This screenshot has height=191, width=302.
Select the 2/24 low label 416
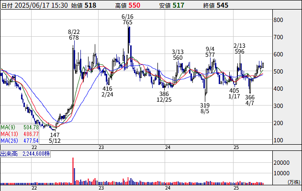pyautogui.click(x=107, y=89)
